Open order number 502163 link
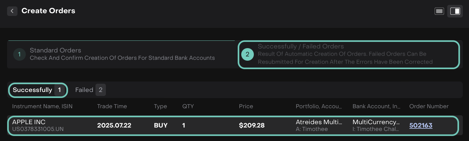469x141 pixels. pos(421,125)
